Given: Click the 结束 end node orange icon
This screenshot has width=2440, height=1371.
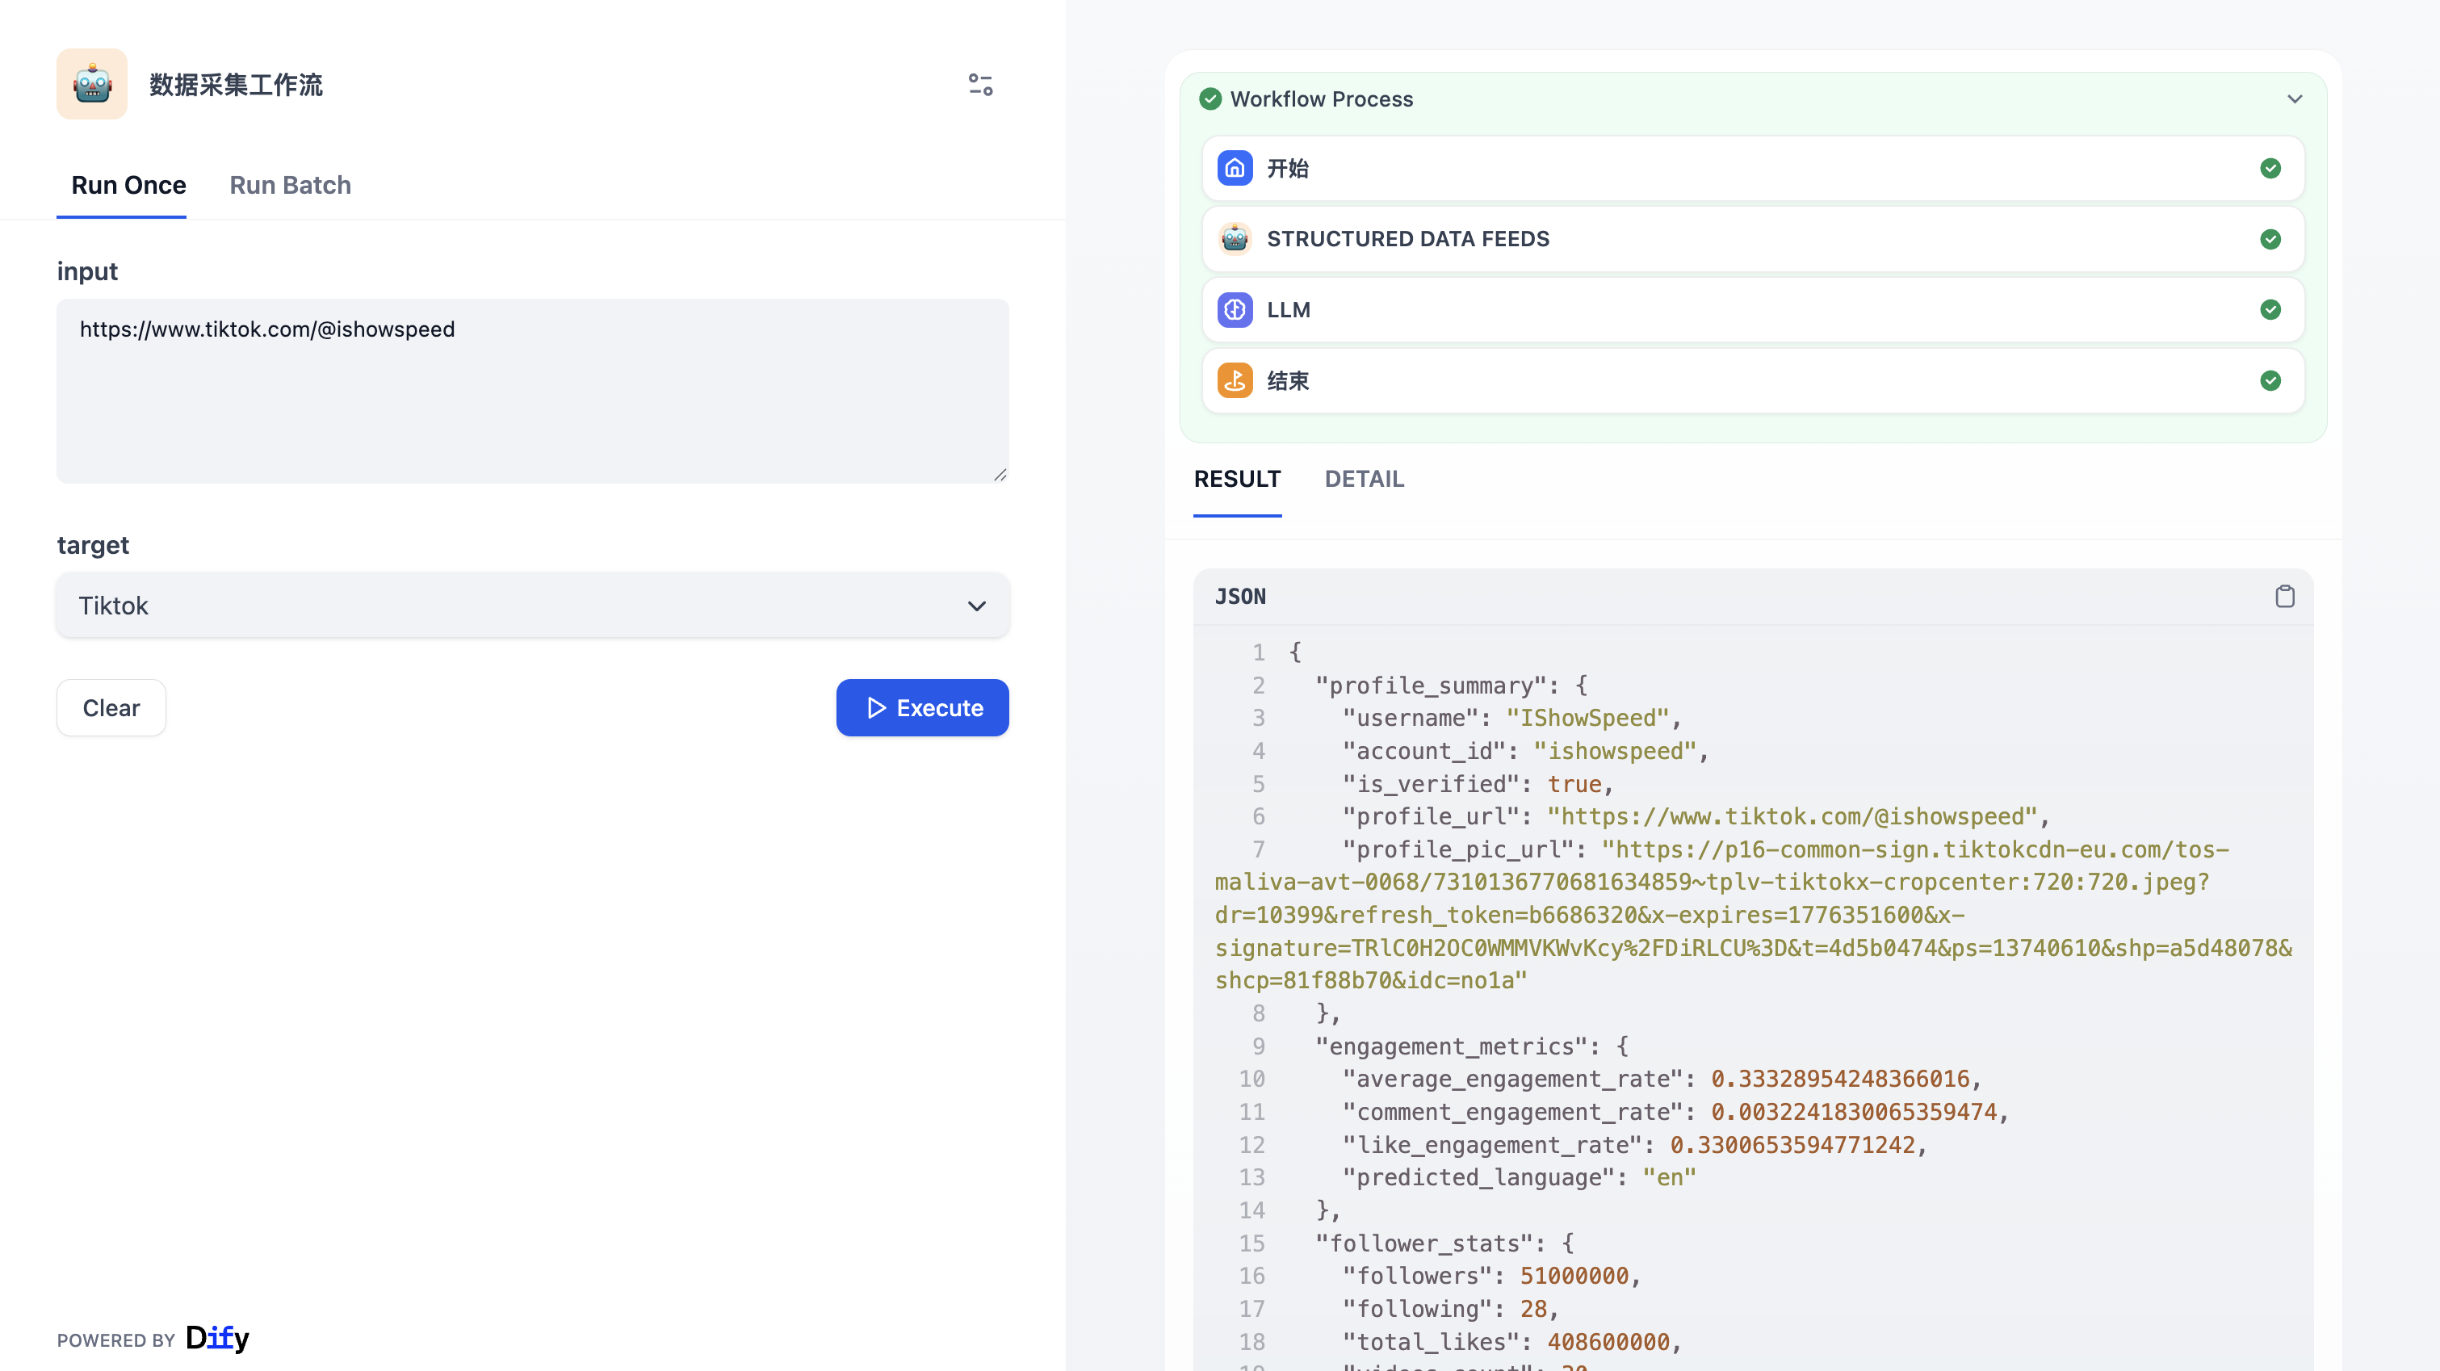Looking at the screenshot, I should click(x=1235, y=381).
